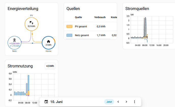This screenshot has width=175, height=107.
Task: Click the 10. Juni date label
Action: coord(56,102)
